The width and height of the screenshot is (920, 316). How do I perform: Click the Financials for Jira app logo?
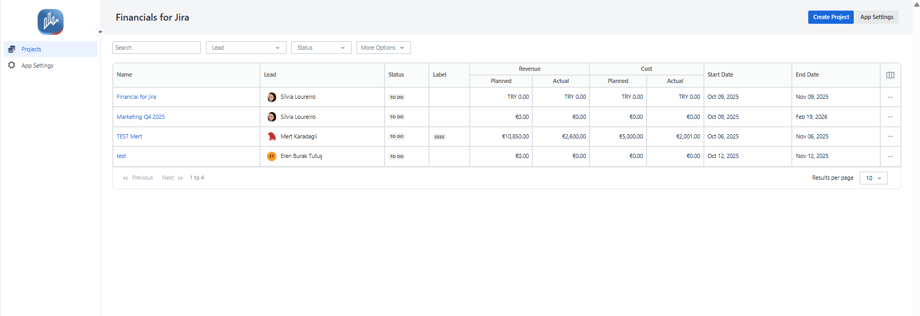tap(50, 22)
